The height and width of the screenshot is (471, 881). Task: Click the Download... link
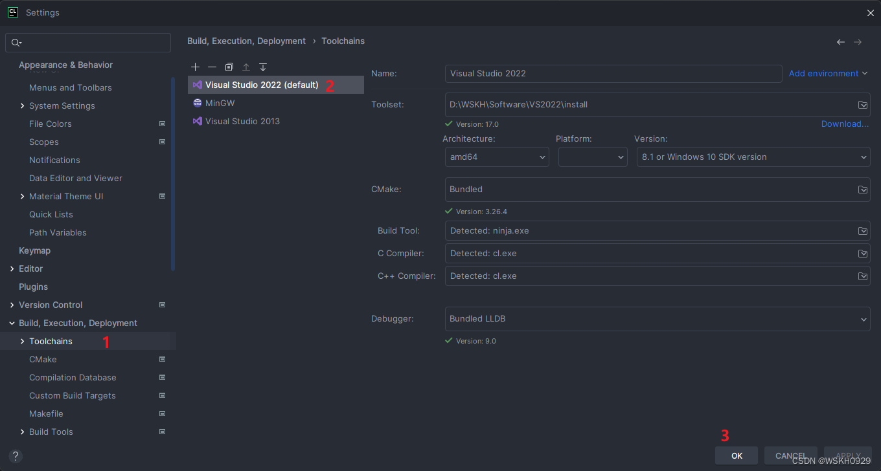845,124
